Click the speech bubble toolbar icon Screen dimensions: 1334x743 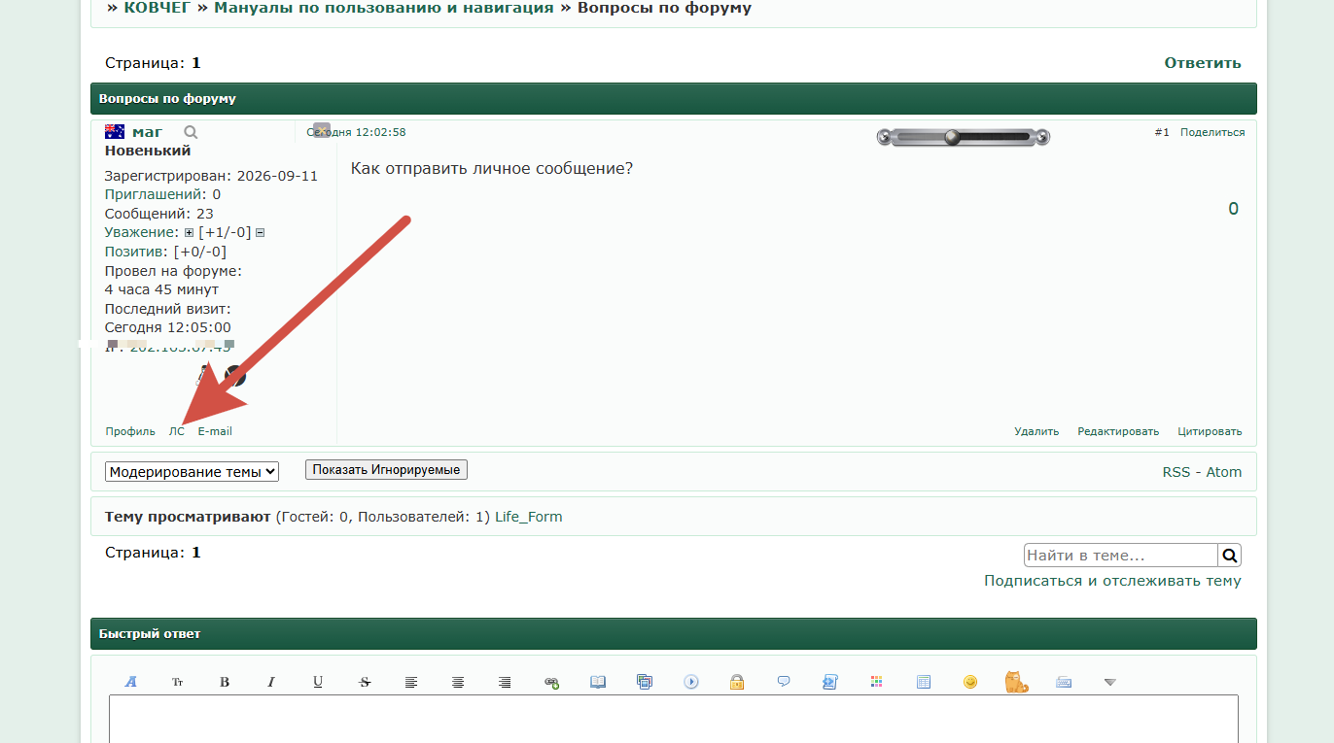[x=784, y=682]
